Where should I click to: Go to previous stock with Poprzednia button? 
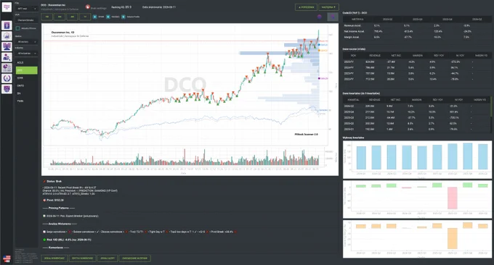(306, 7)
